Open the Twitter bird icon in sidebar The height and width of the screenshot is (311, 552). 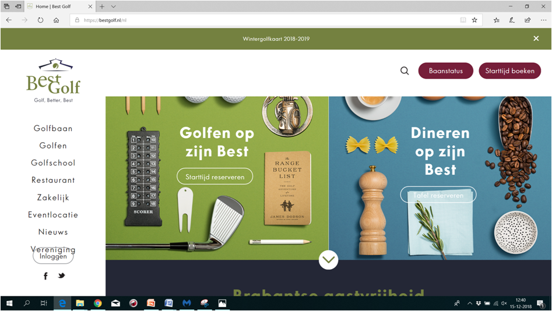point(62,275)
